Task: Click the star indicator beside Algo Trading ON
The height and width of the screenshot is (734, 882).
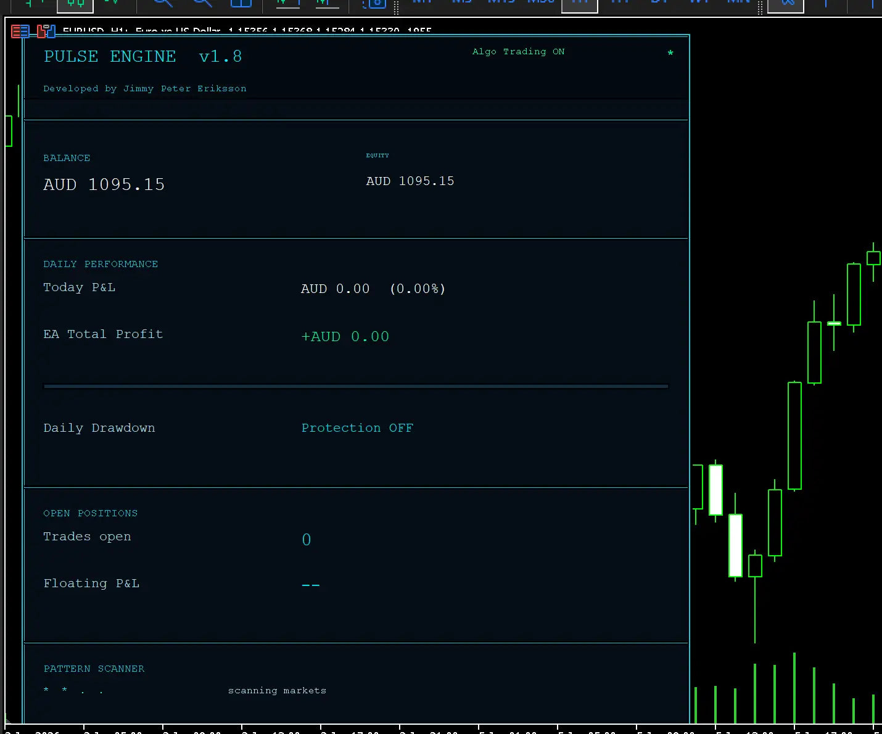Action: (670, 54)
